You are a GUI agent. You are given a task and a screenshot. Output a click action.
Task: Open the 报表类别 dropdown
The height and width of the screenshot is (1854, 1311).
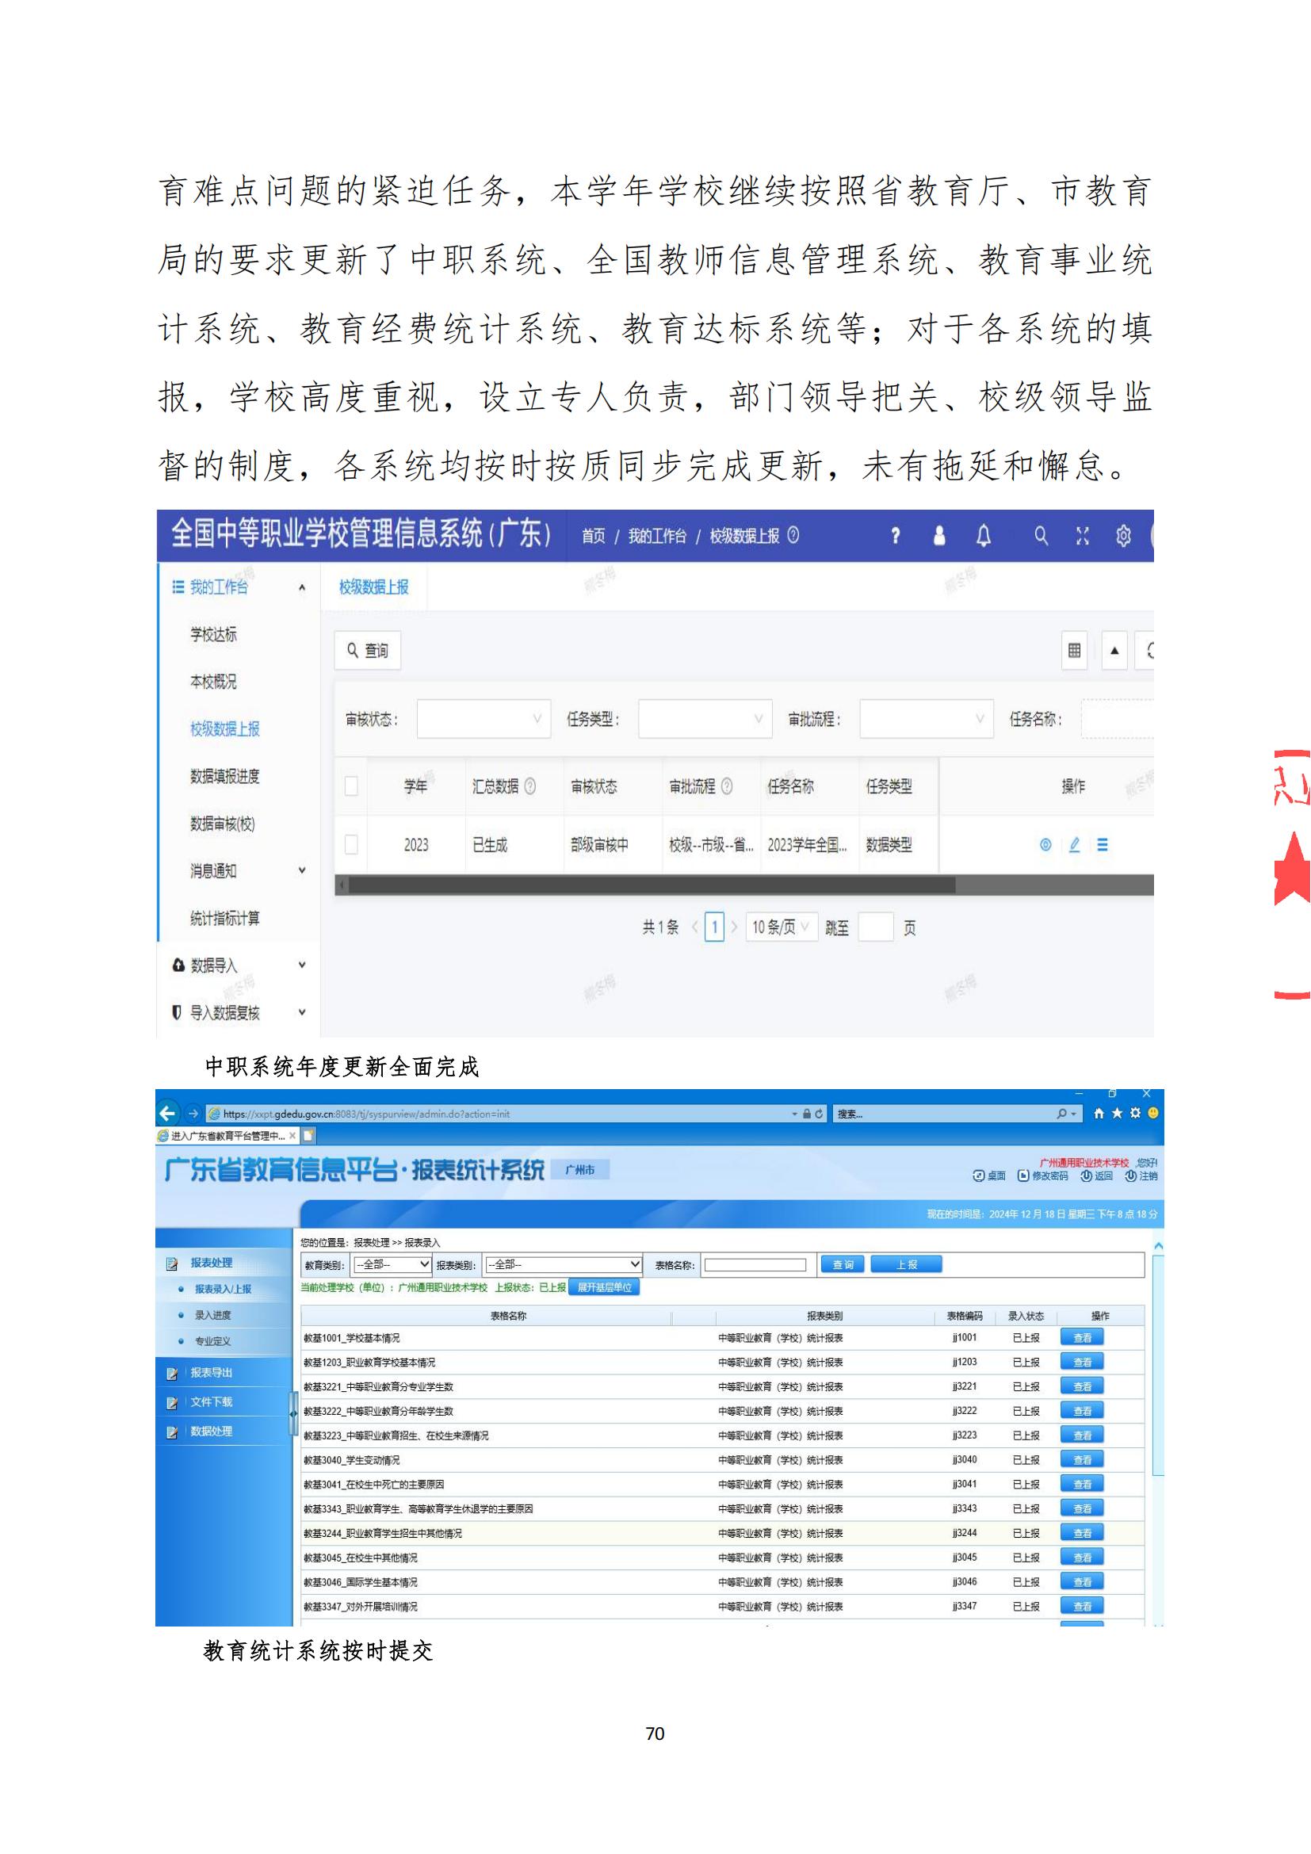(564, 1264)
